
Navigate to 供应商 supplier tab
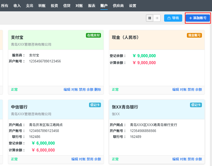[x=118, y=6]
